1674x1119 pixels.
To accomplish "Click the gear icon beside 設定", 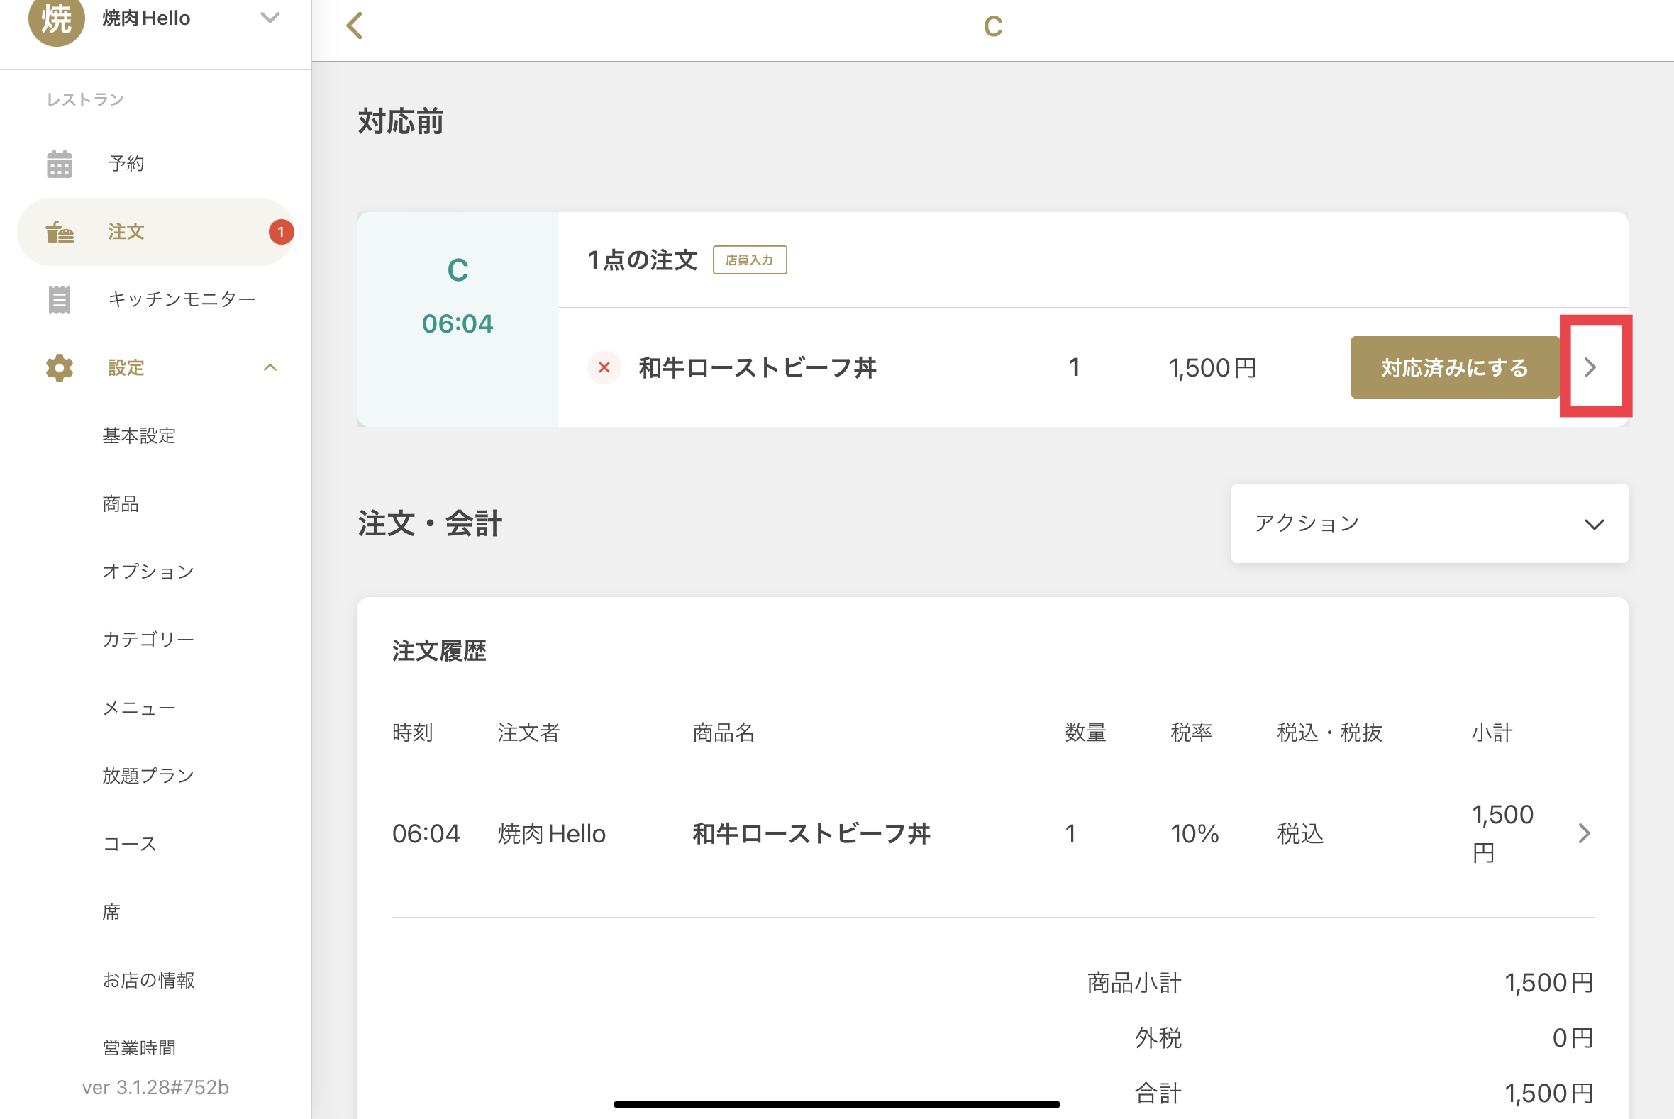I will coord(60,368).
